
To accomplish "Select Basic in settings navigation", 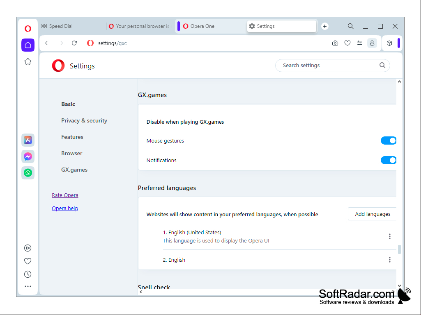I will [x=68, y=104].
